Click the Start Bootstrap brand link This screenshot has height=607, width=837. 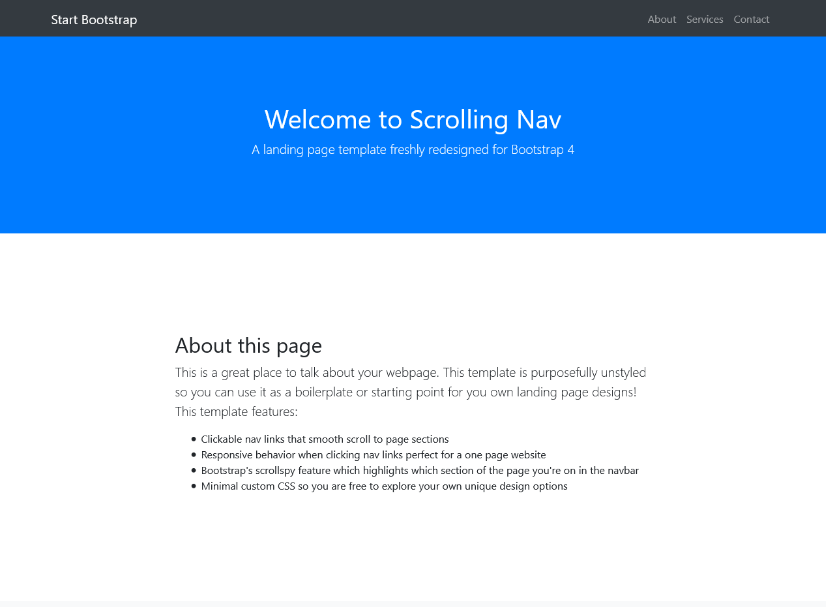pos(94,20)
